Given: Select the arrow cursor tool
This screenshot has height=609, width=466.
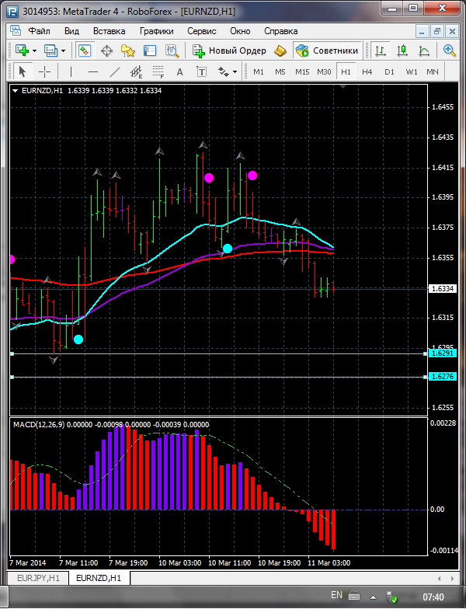Looking at the screenshot, I should pos(22,71).
